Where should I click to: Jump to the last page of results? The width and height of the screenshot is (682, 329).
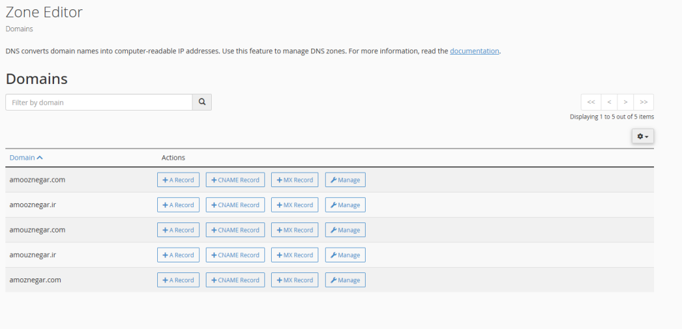643,102
